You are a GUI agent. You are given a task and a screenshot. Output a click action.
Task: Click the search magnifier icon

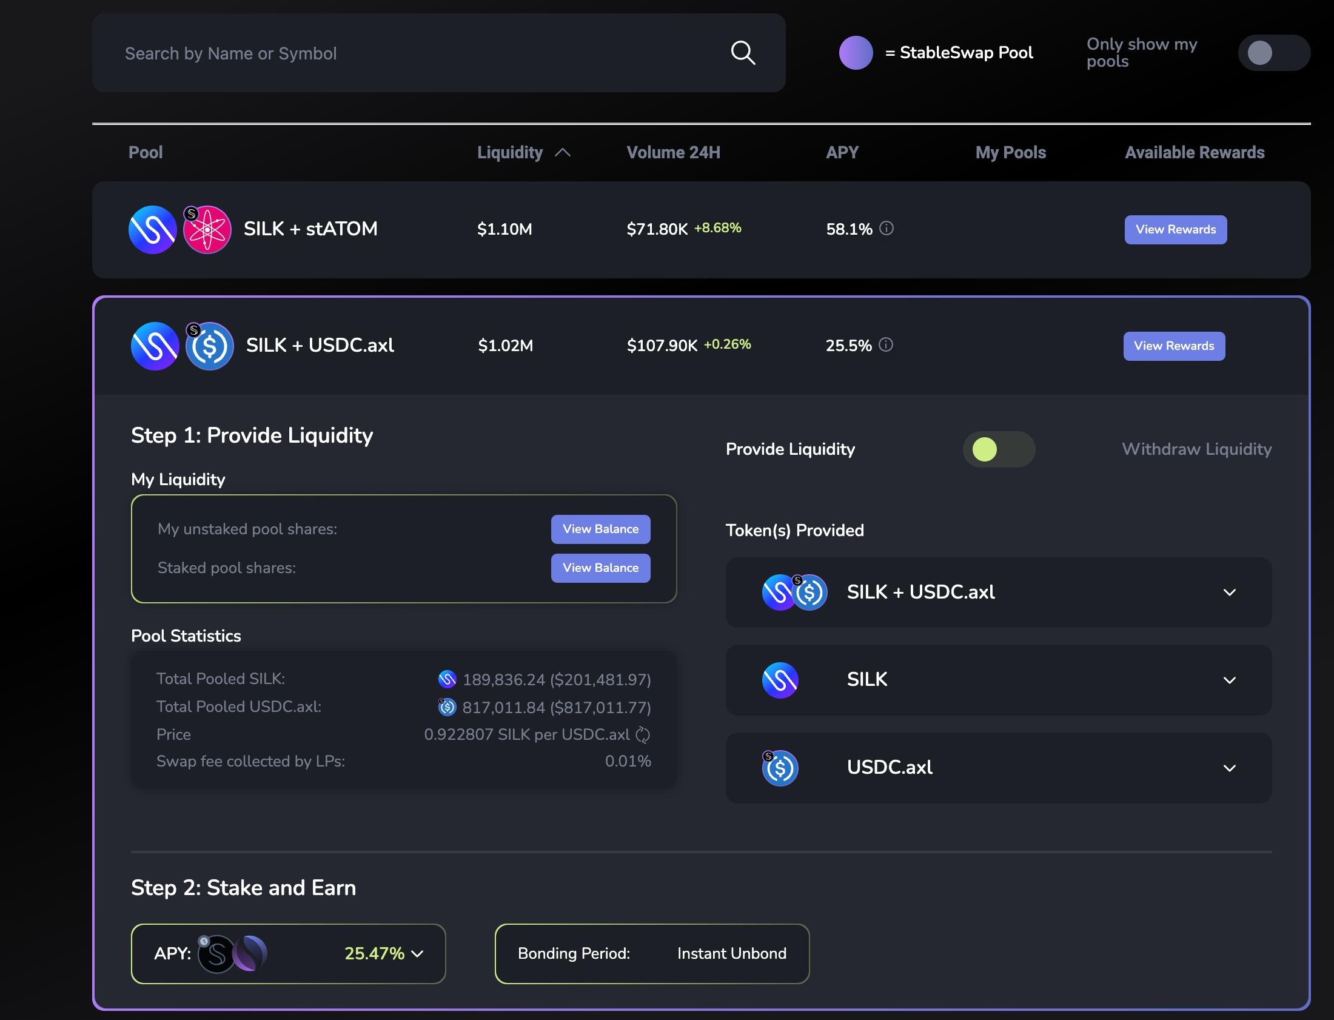coord(742,53)
